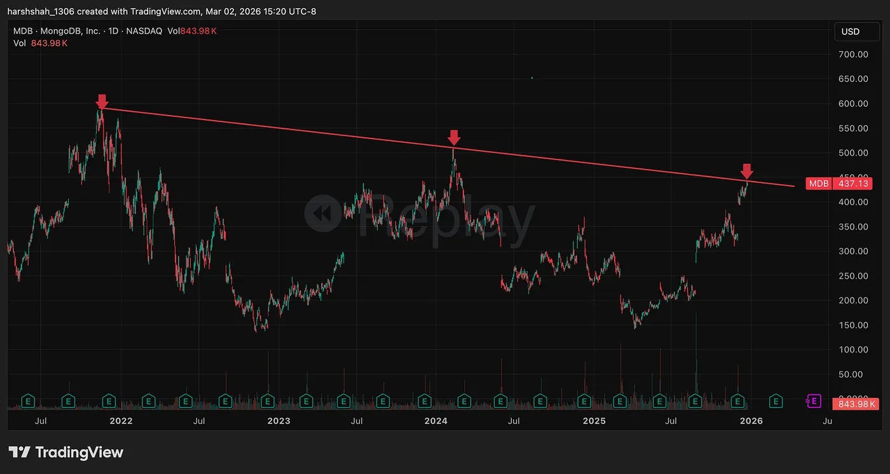Click the green earnings marker right of 2026

pyautogui.click(x=776, y=401)
